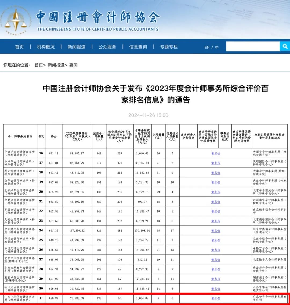Screen dimensions: 290x305
Task: Open the 机构概况 menu item
Action: pyautogui.click(x=46, y=47)
